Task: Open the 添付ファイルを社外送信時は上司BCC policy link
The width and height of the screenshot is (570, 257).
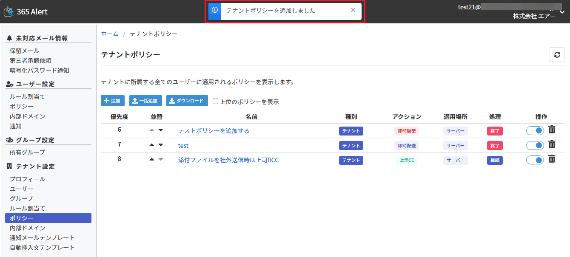Action: point(228,160)
